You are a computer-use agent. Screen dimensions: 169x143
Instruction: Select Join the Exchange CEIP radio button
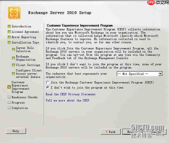[x=48, y=82]
